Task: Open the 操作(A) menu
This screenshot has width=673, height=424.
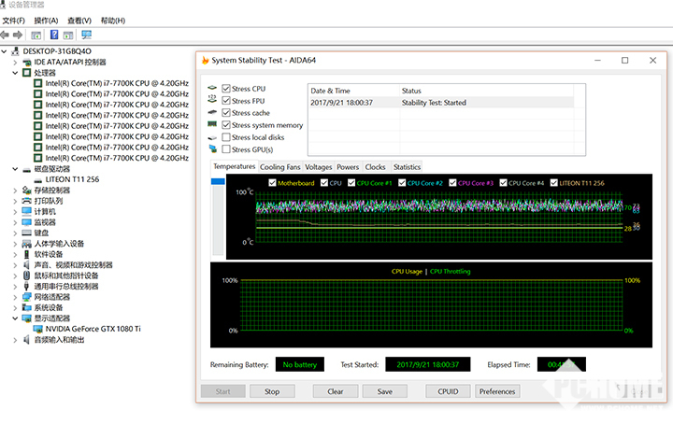Action: coord(45,20)
